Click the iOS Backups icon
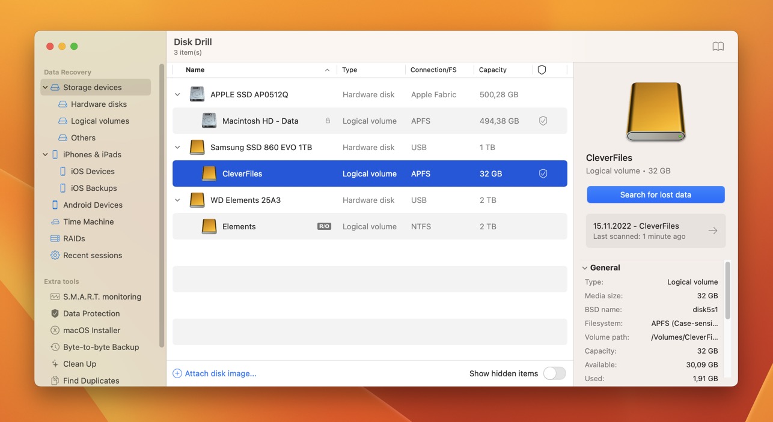 63,188
